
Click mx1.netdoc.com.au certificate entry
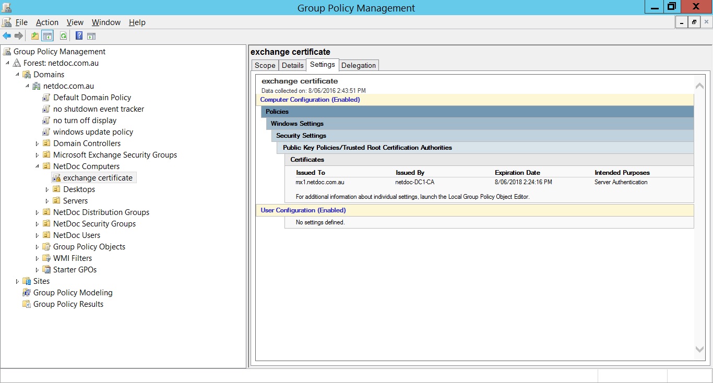(x=320, y=182)
